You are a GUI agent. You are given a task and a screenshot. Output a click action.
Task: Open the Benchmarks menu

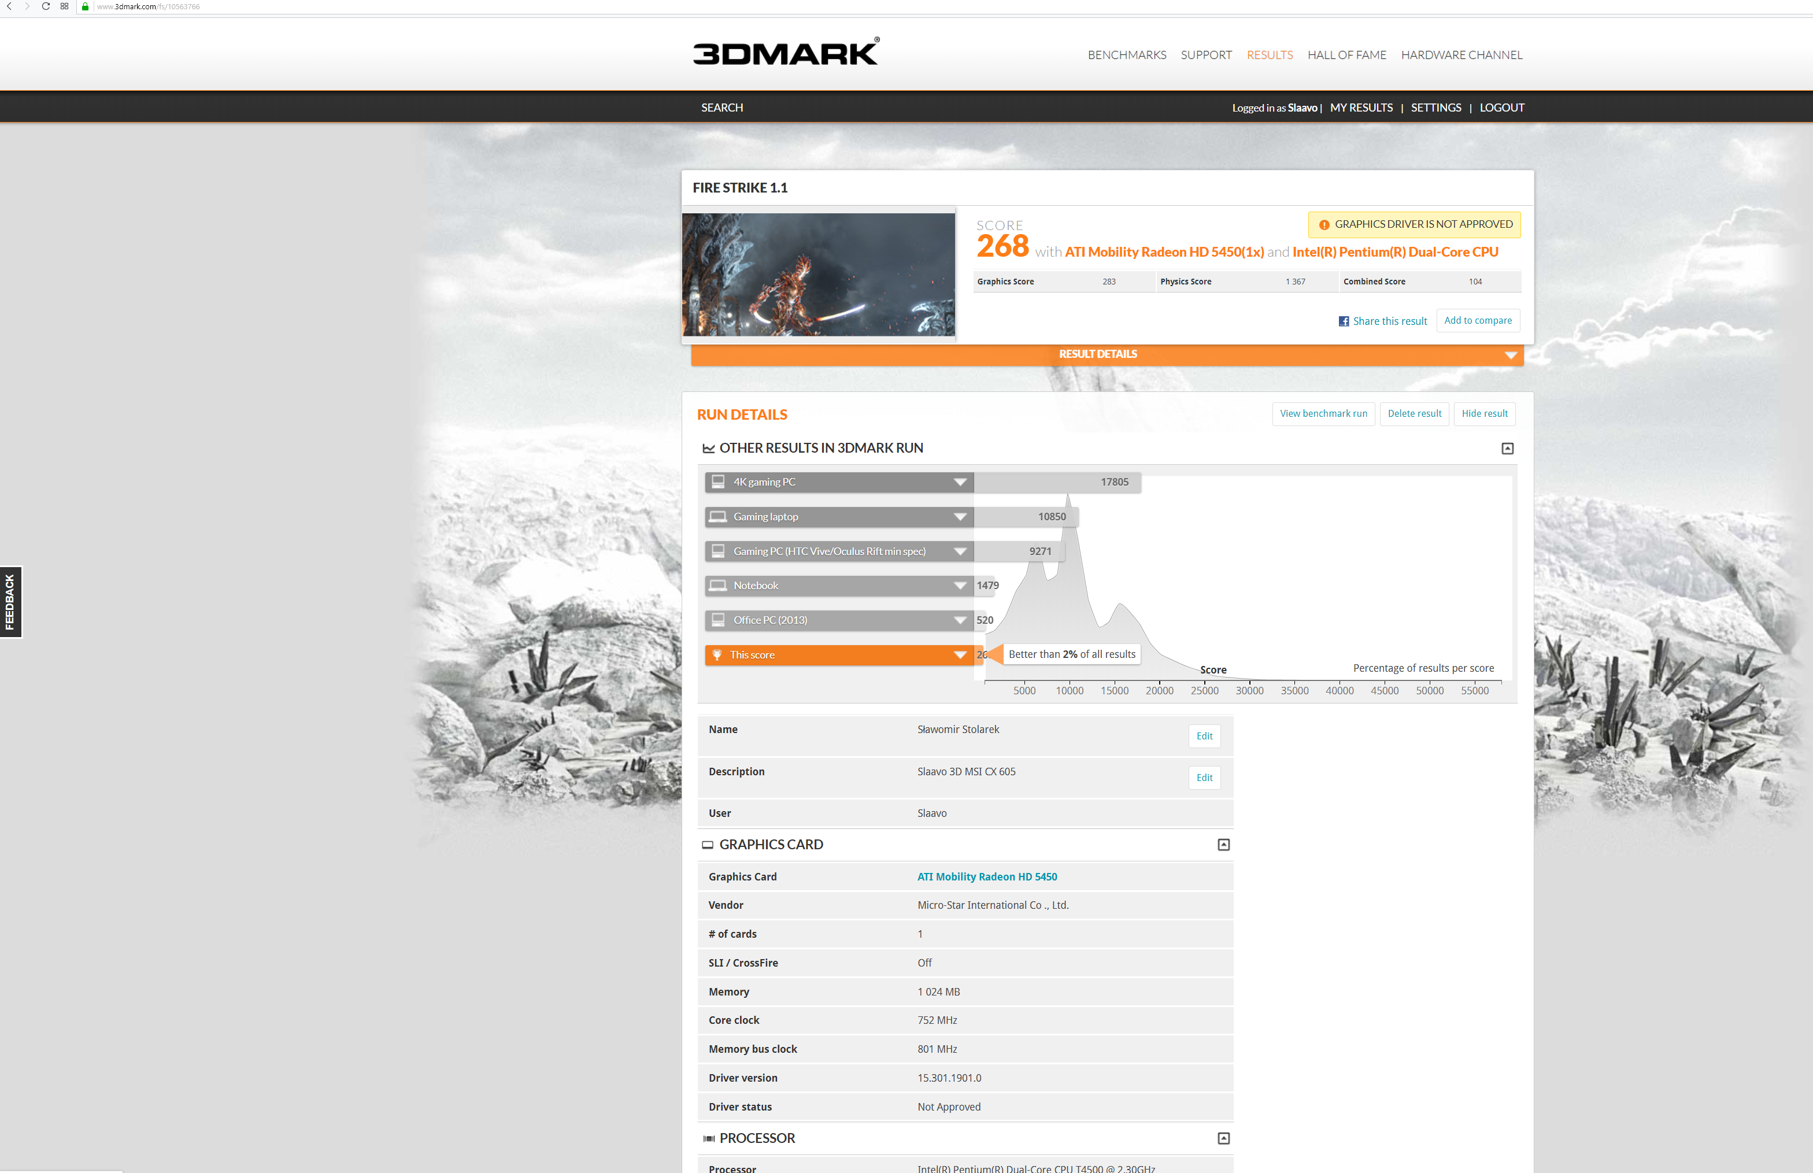(1127, 55)
